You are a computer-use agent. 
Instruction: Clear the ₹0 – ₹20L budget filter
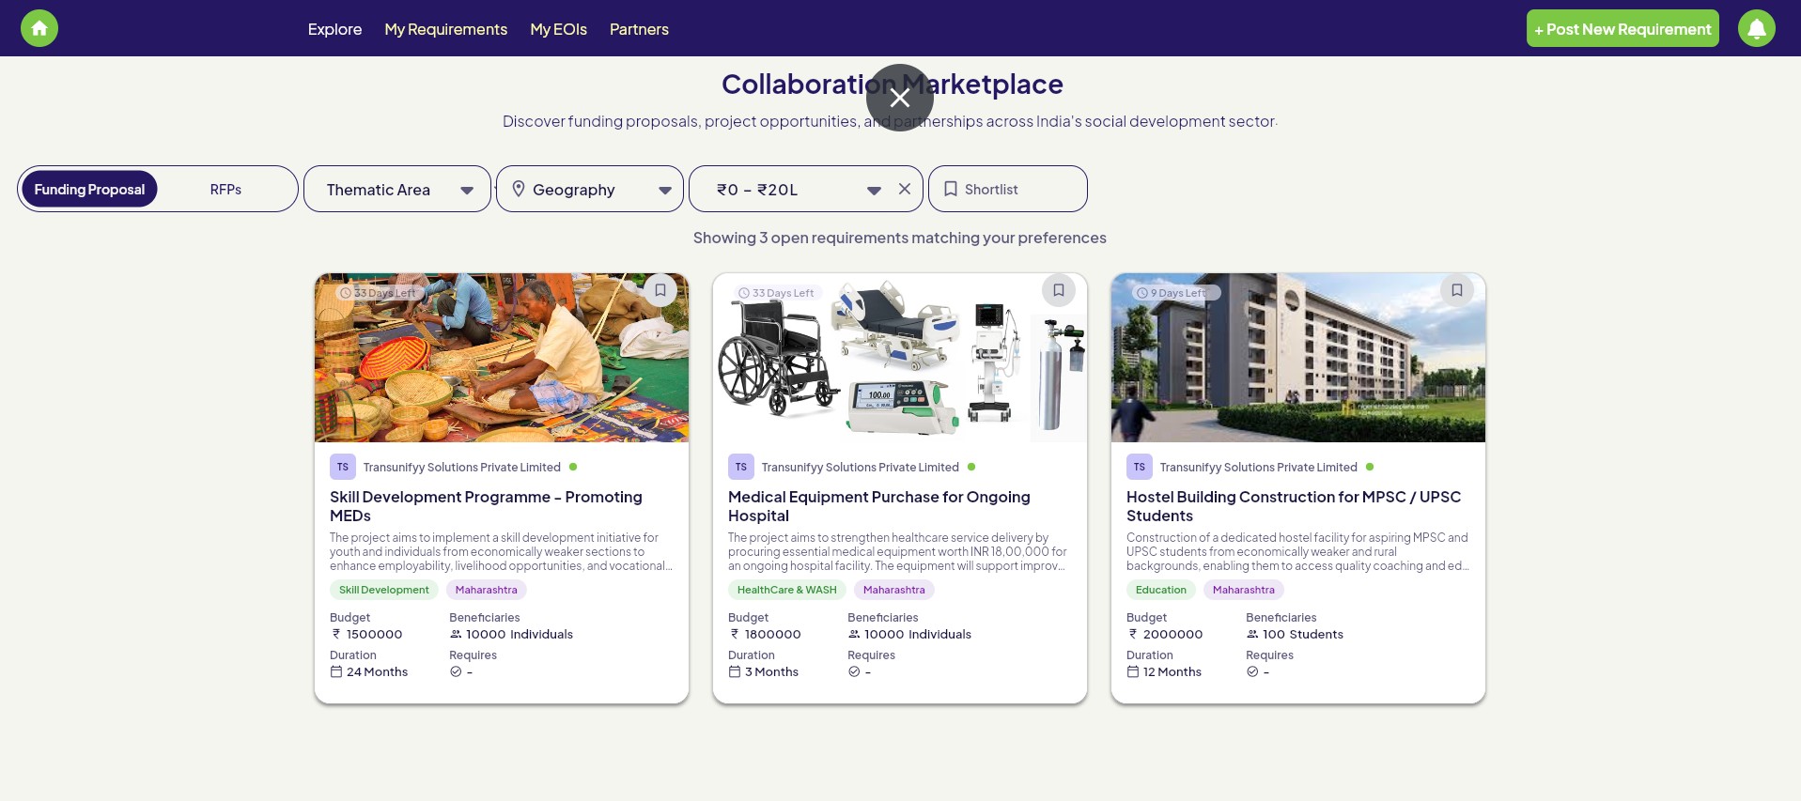[x=905, y=189]
